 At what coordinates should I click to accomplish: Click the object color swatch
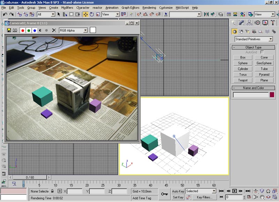pos(272,95)
